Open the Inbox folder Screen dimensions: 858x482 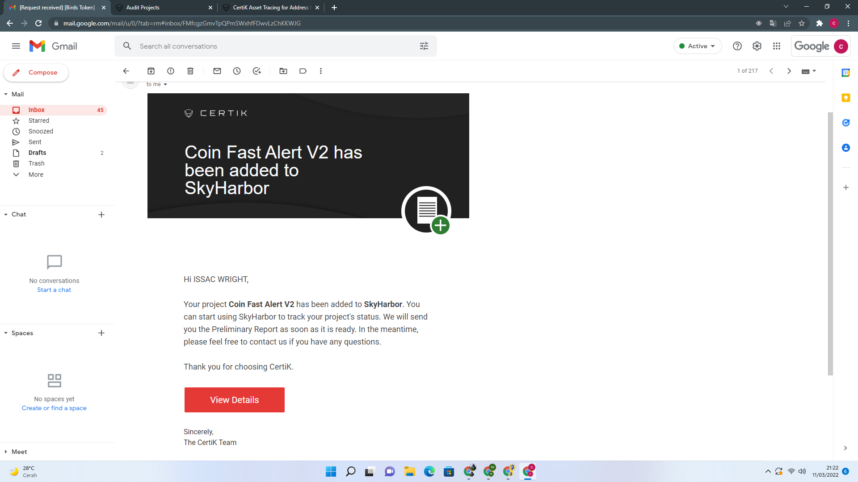pos(54,110)
